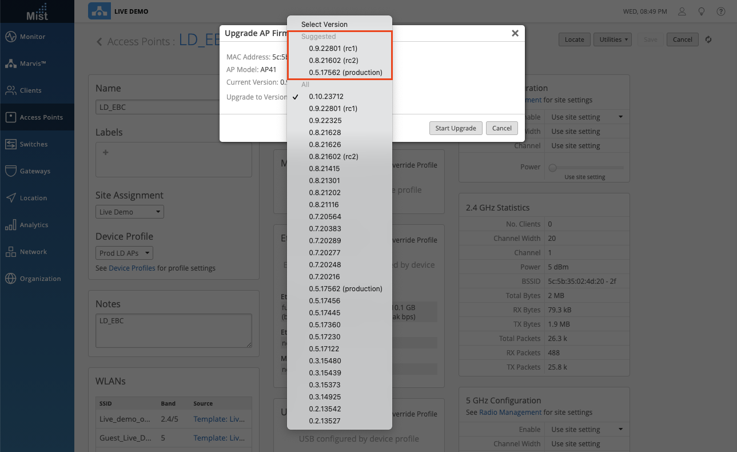Select version 0.3.15480

(x=340, y=360)
